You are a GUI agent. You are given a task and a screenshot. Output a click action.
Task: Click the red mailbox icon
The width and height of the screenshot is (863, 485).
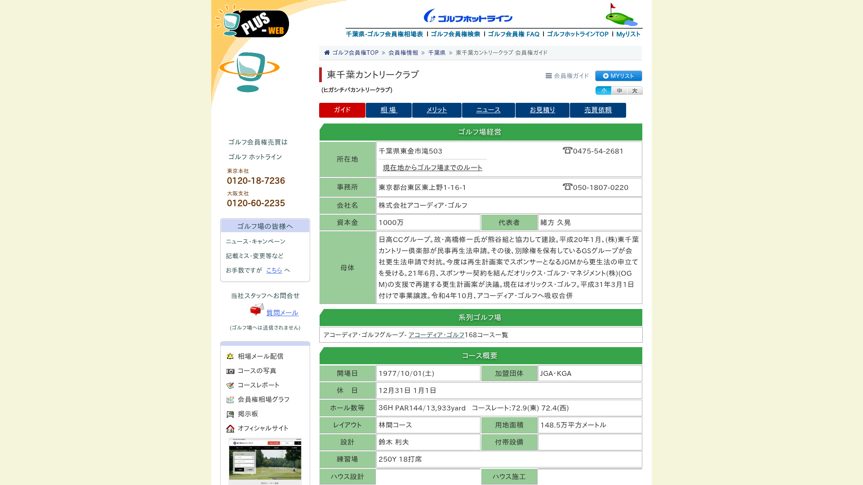(x=257, y=309)
